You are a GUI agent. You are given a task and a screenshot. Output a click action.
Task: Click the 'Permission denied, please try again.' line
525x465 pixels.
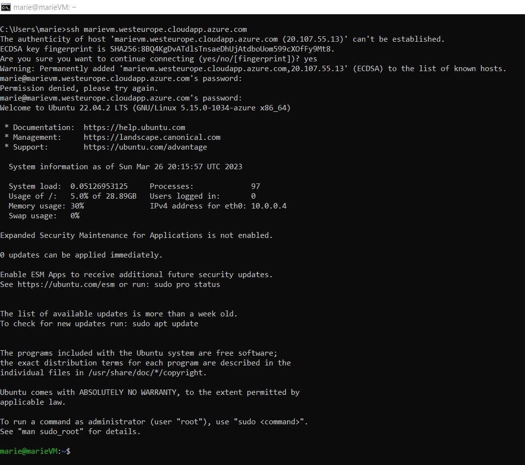pyautogui.click(x=79, y=88)
